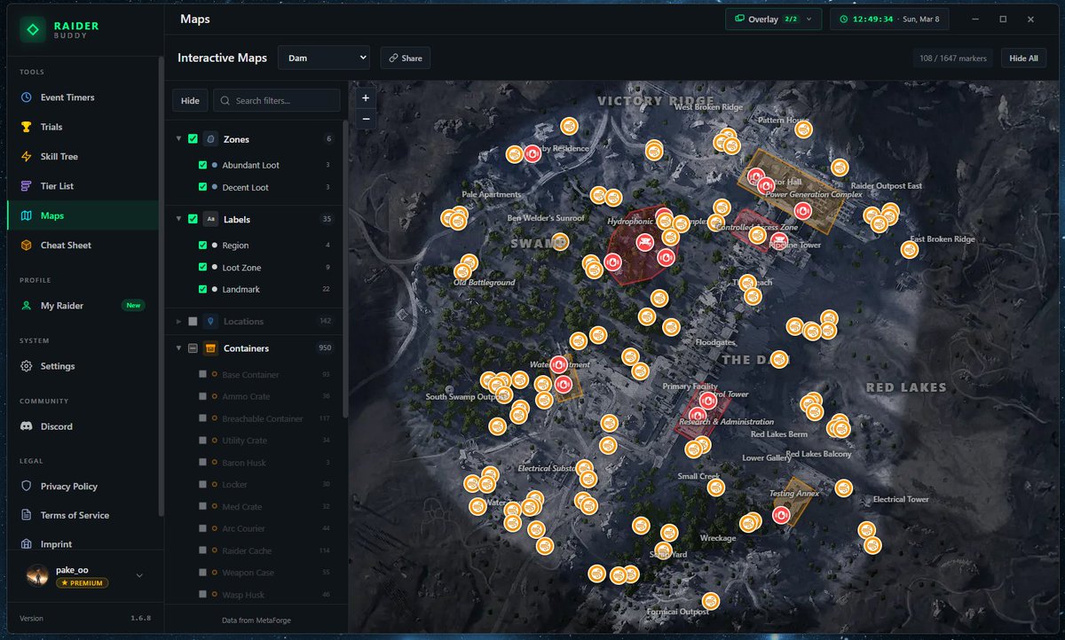This screenshot has width=1065, height=640.
Task: Go to Event Timers page
Action: click(83, 98)
